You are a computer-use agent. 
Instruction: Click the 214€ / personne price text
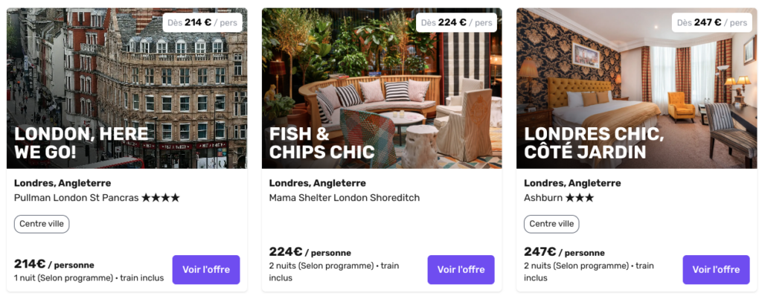click(54, 265)
